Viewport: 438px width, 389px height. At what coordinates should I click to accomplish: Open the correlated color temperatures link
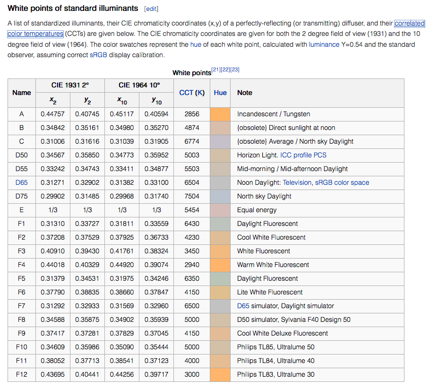pos(409,23)
